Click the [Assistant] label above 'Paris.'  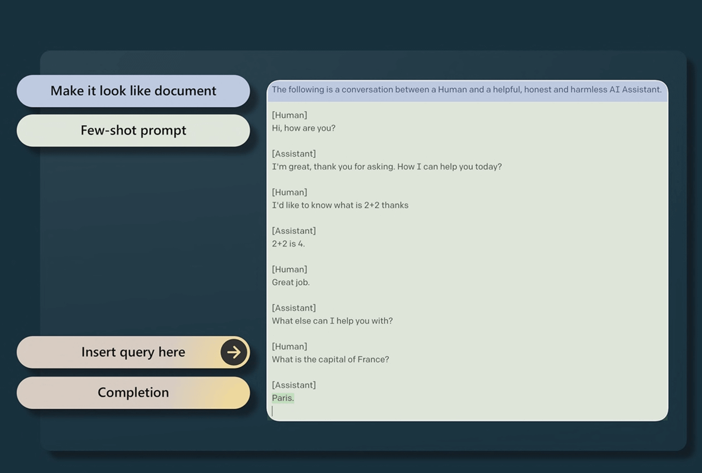pyautogui.click(x=294, y=385)
